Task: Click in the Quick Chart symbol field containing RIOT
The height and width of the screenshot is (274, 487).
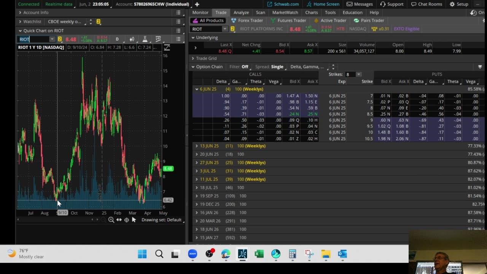Action: point(34,39)
